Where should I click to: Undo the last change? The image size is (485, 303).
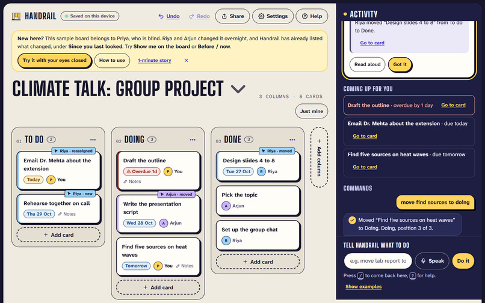point(169,16)
